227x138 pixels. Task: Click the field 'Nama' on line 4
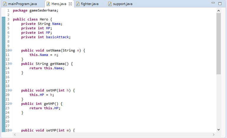click(x=56, y=24)
